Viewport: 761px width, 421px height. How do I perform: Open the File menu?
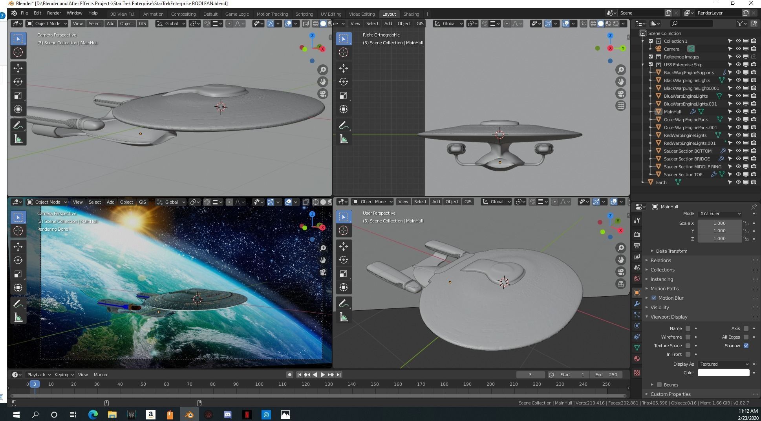[24, 13]
